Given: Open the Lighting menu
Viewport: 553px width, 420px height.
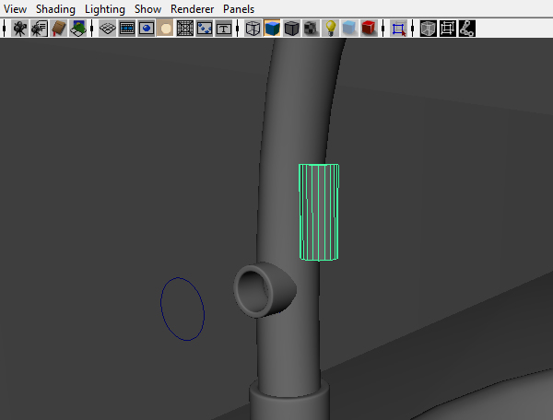Looking at the screenshot, I should 105,9.
